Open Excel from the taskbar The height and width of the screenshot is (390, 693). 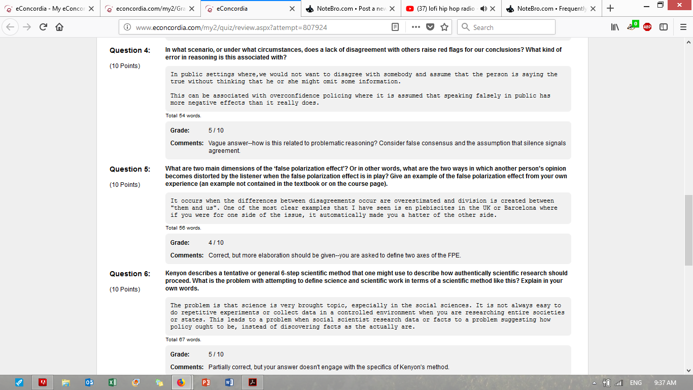(x=112, y=382)
